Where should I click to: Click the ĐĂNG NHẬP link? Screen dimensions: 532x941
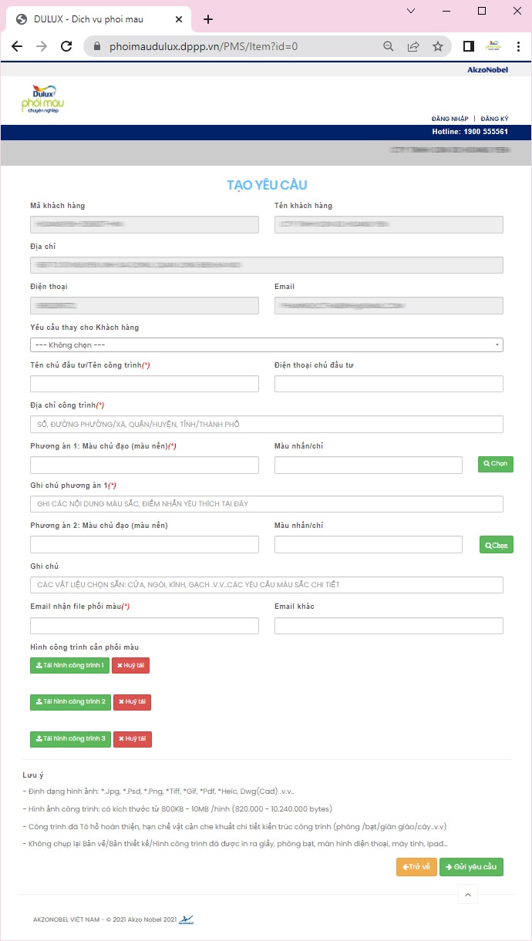coord(450,119)
